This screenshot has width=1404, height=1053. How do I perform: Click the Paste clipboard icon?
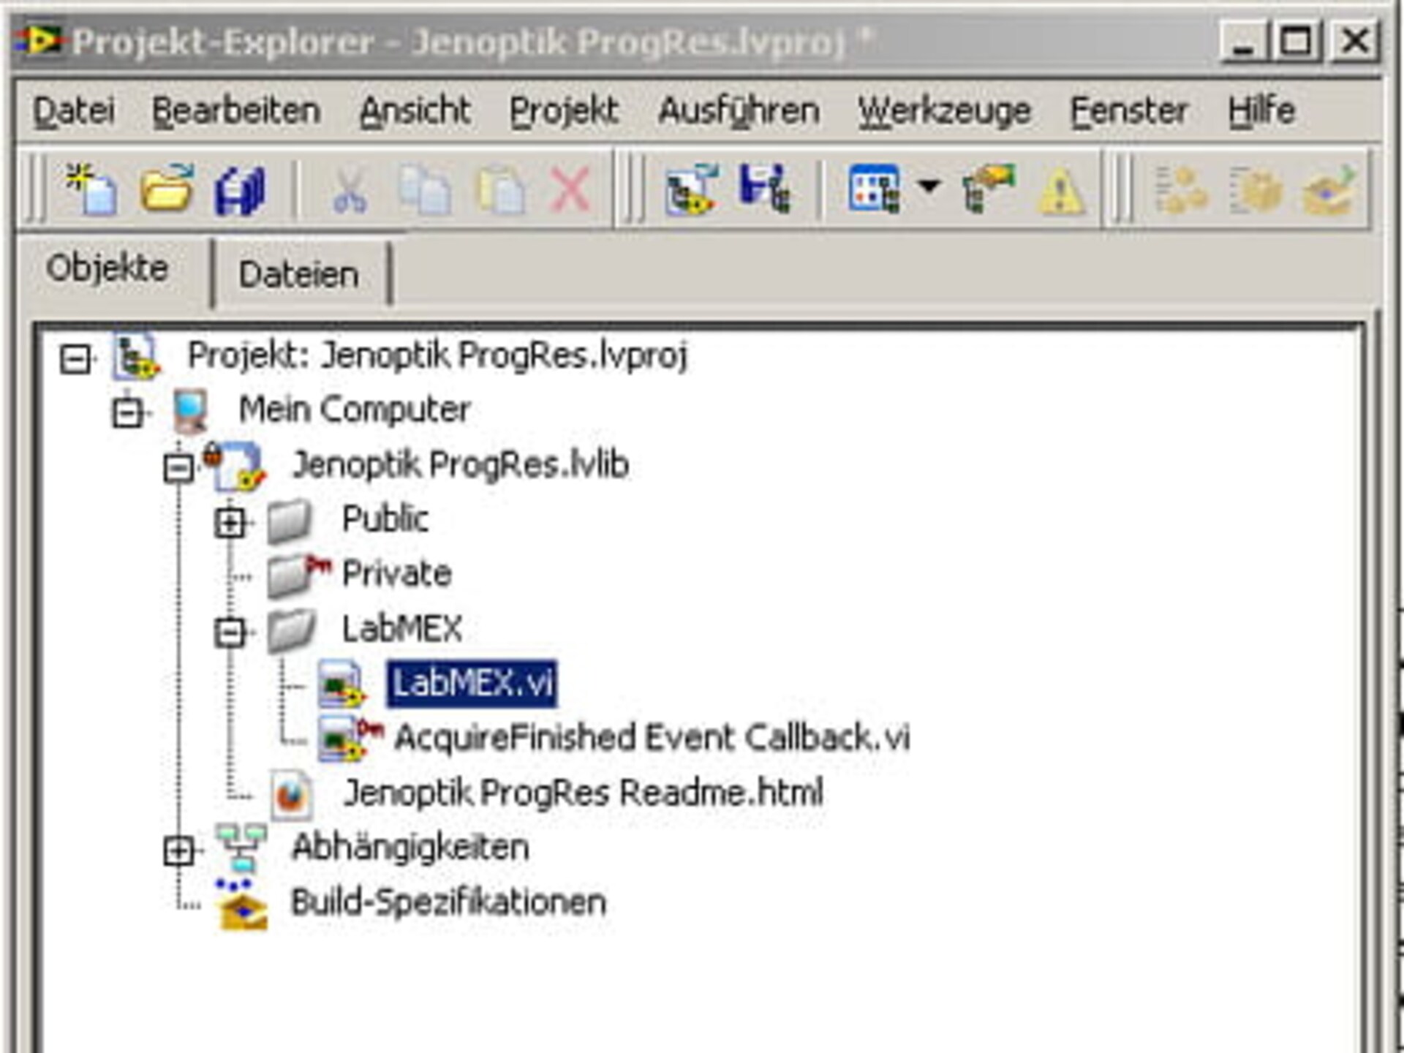500,191
